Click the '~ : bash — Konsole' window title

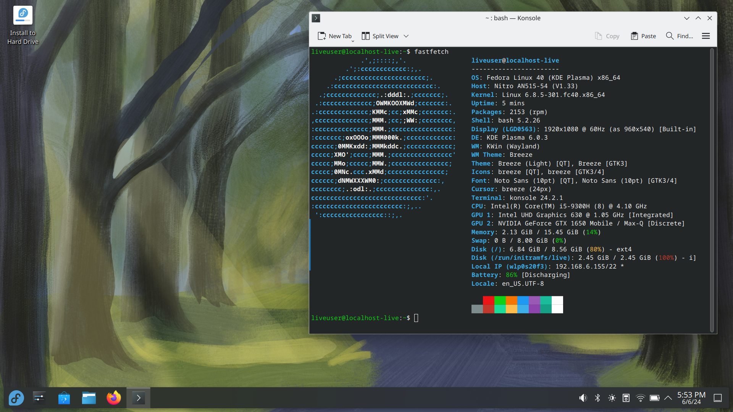pyautogui.click(x=513, y=18)
